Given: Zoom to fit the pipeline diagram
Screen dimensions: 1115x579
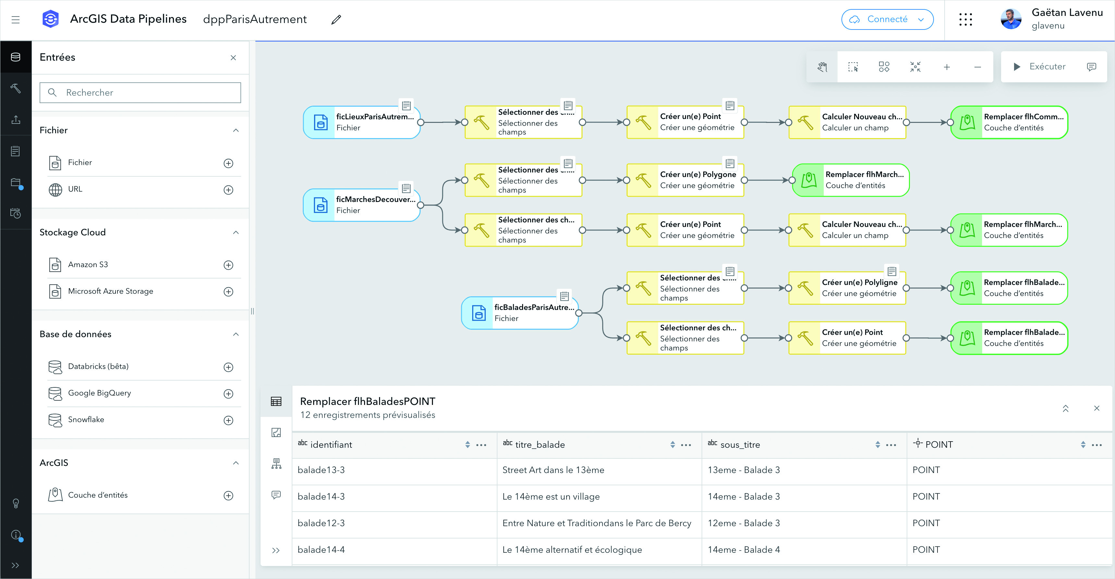Looking at the screenshot, I should pyautogui.click(x=915, y=66).
